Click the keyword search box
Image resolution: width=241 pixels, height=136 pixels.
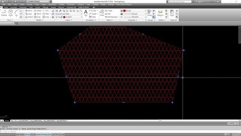[x=180, y=2]
